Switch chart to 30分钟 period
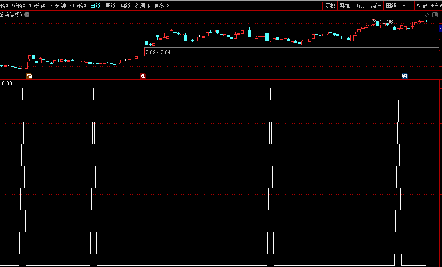 [58, 6]
